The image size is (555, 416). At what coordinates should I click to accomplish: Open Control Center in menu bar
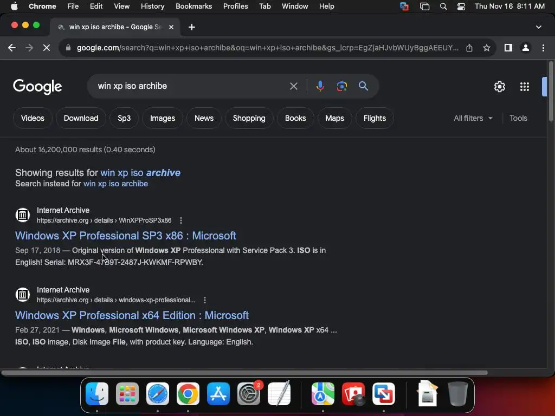[x=461, y=6]
